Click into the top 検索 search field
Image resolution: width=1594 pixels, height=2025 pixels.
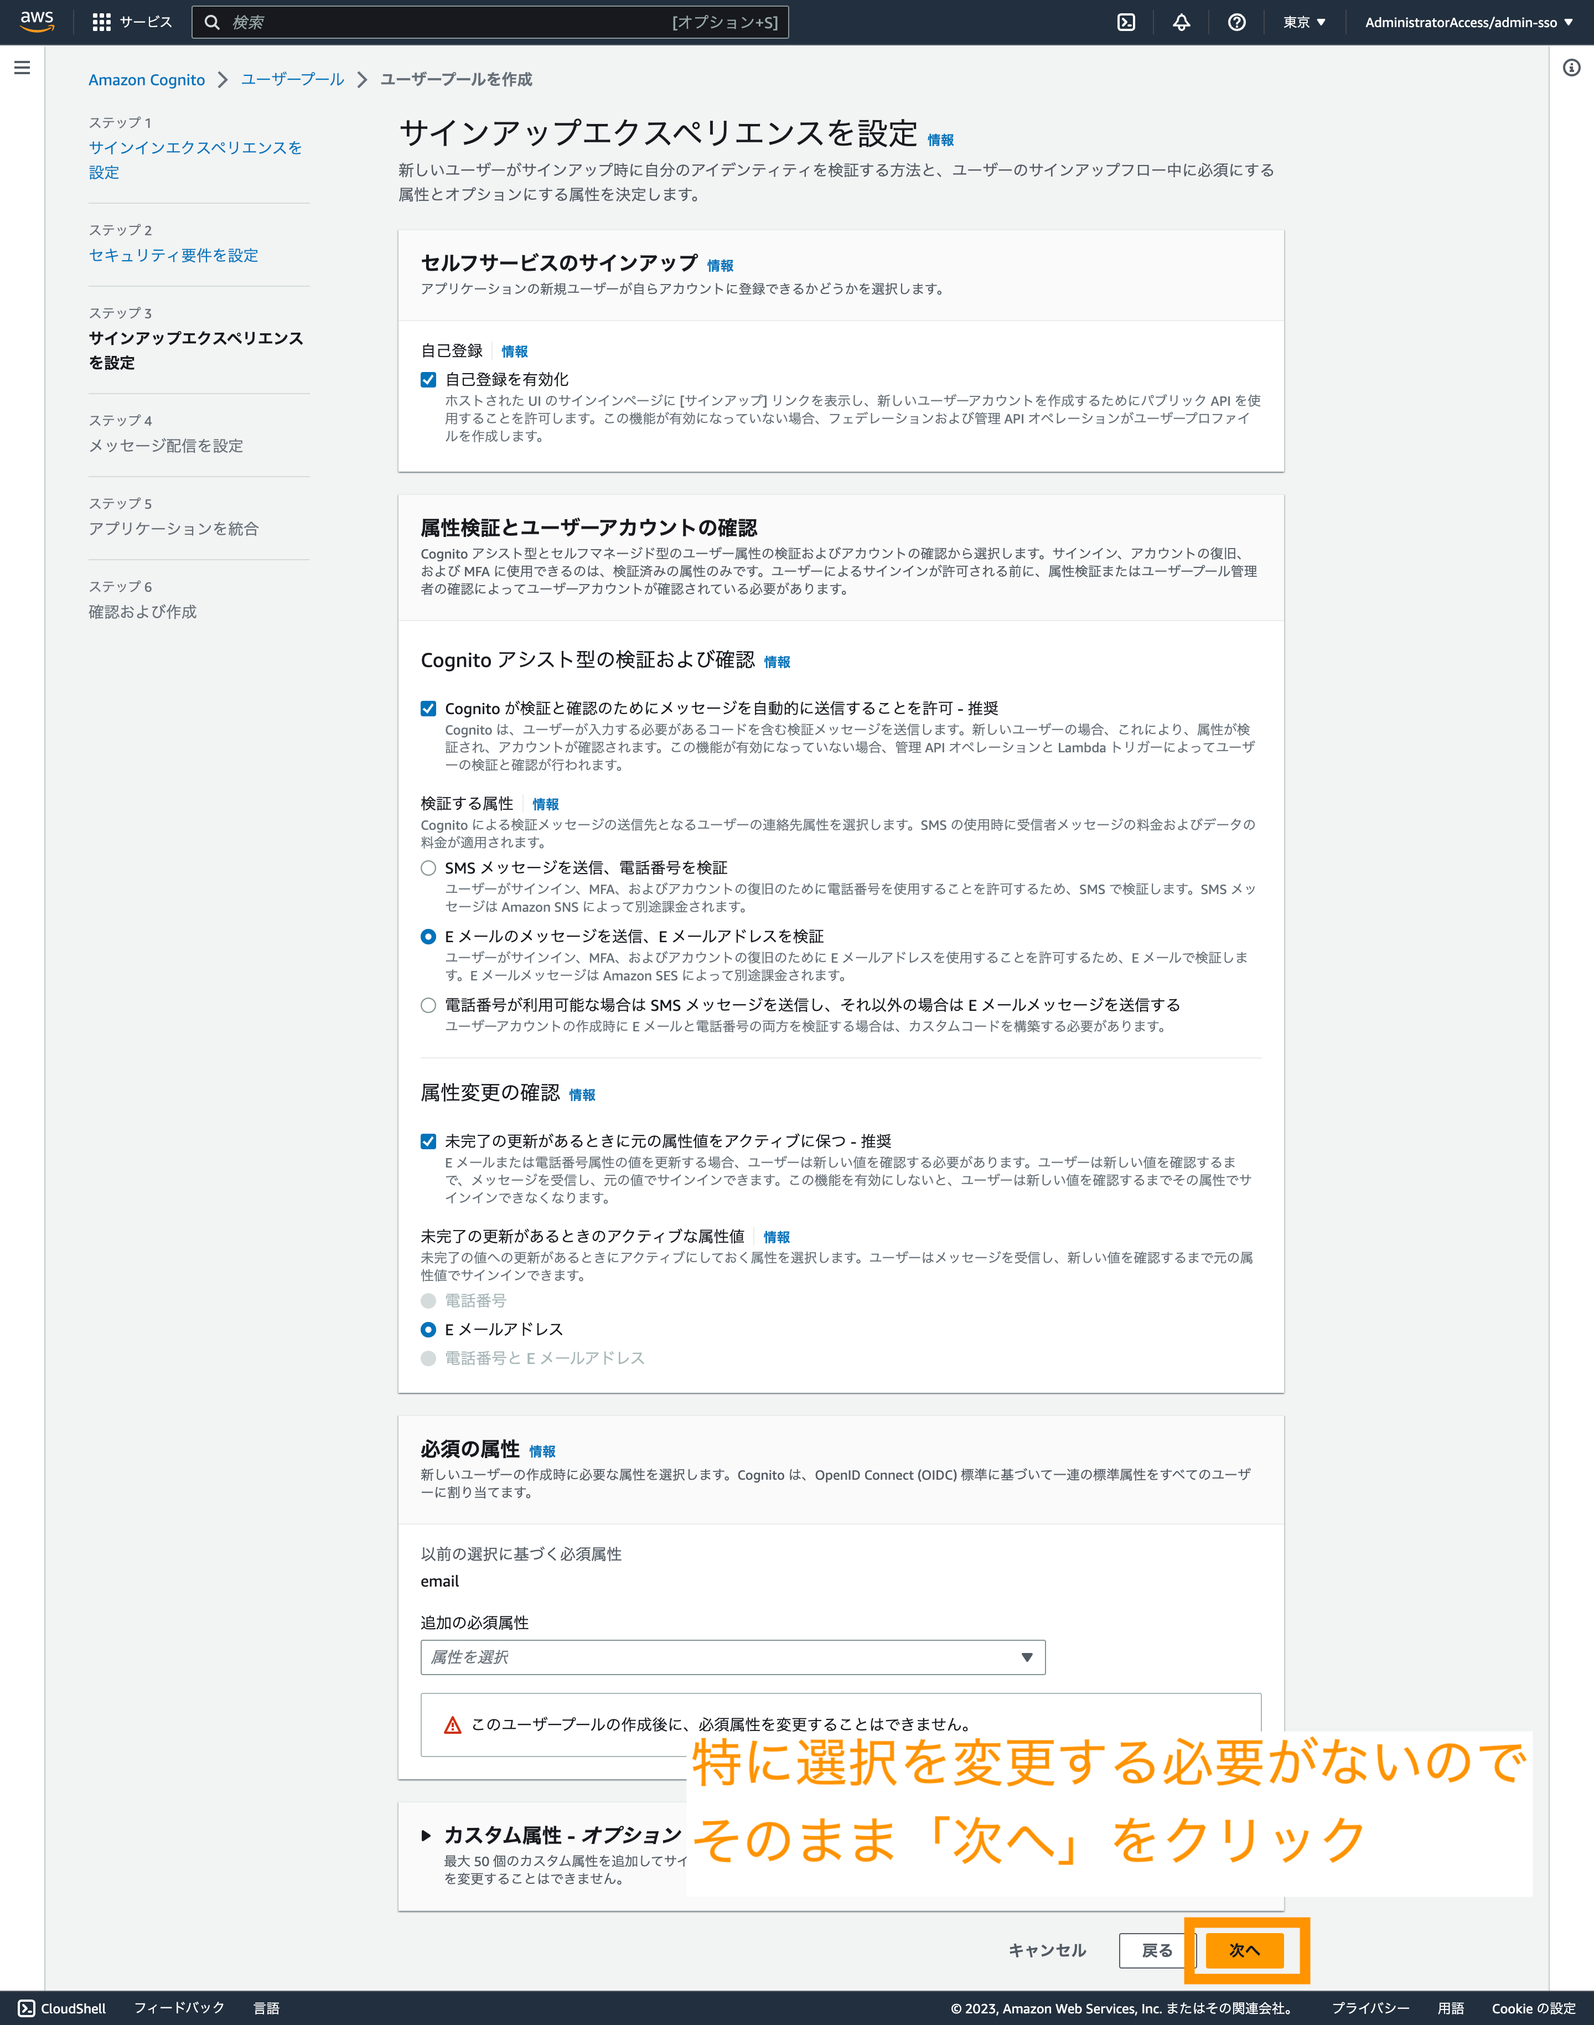(x=448, y=22)
